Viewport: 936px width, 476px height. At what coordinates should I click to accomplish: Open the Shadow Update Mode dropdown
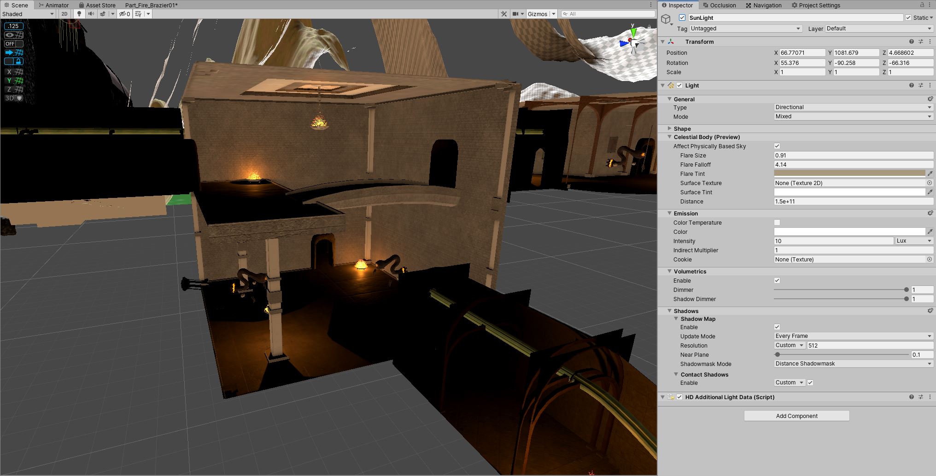[853, 336]
